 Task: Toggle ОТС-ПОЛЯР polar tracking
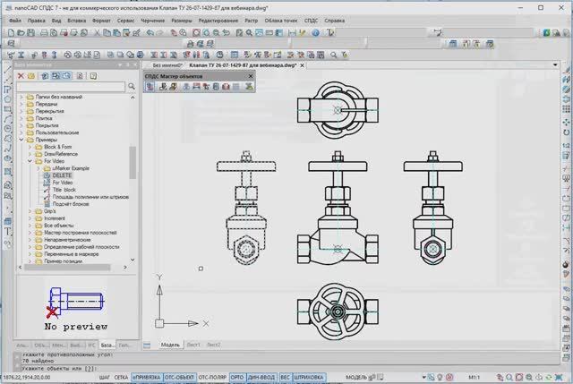tap(212, 378)
